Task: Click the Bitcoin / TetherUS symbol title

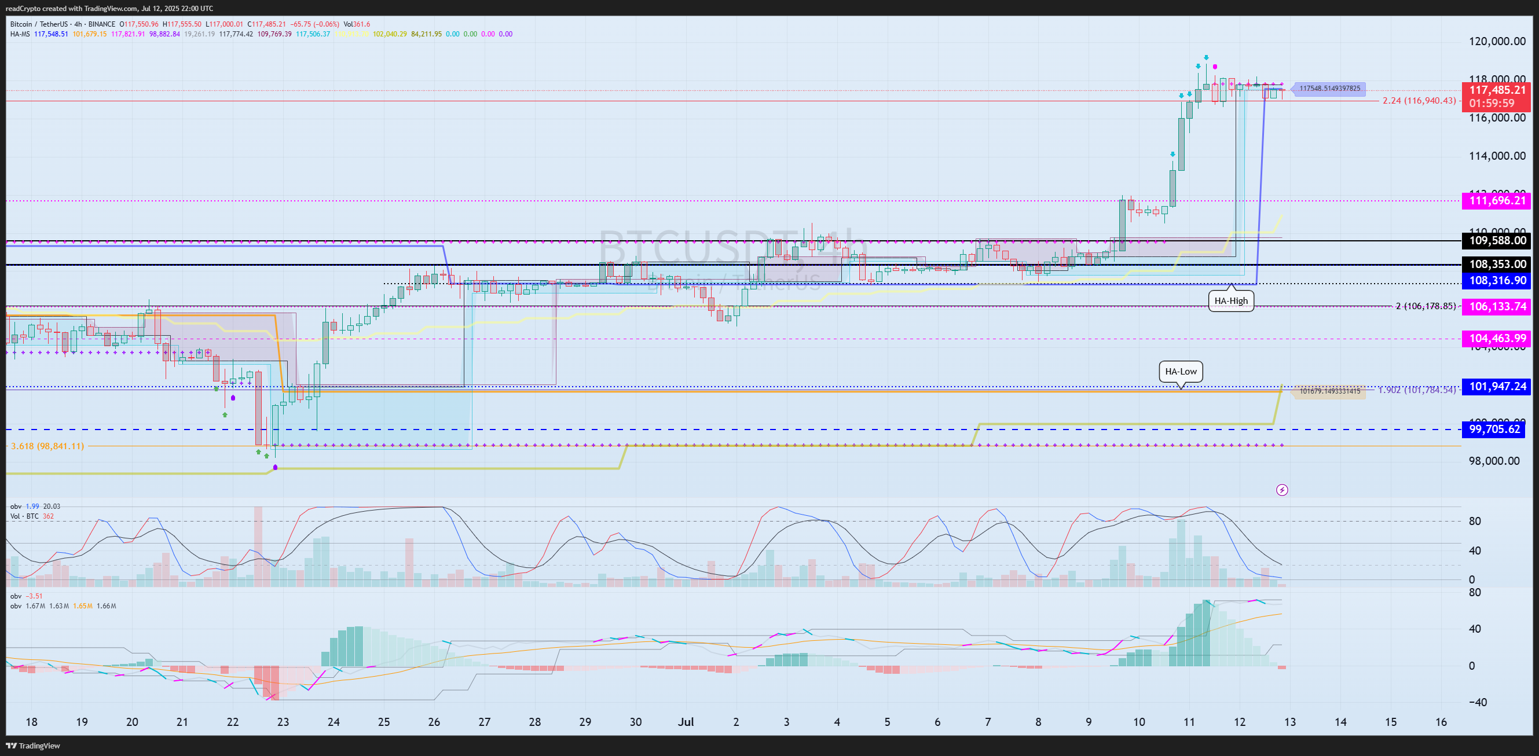Action: coord(39,24)
